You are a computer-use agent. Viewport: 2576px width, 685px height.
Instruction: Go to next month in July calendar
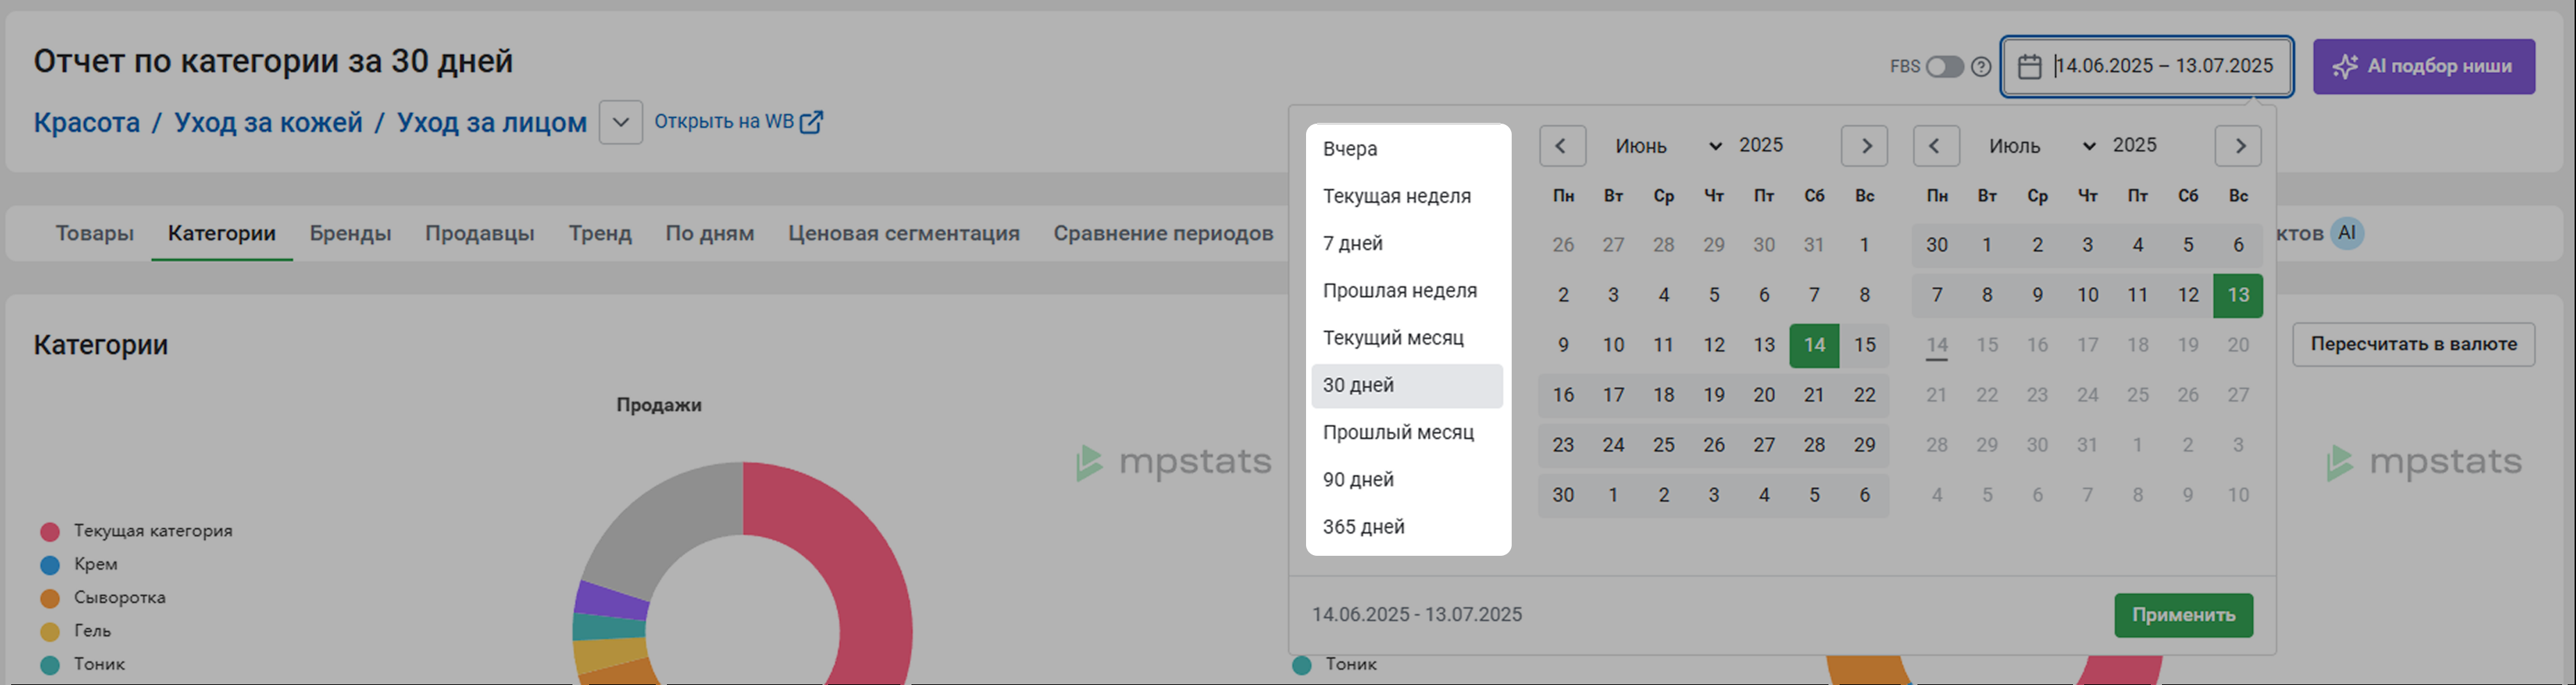2239,146
